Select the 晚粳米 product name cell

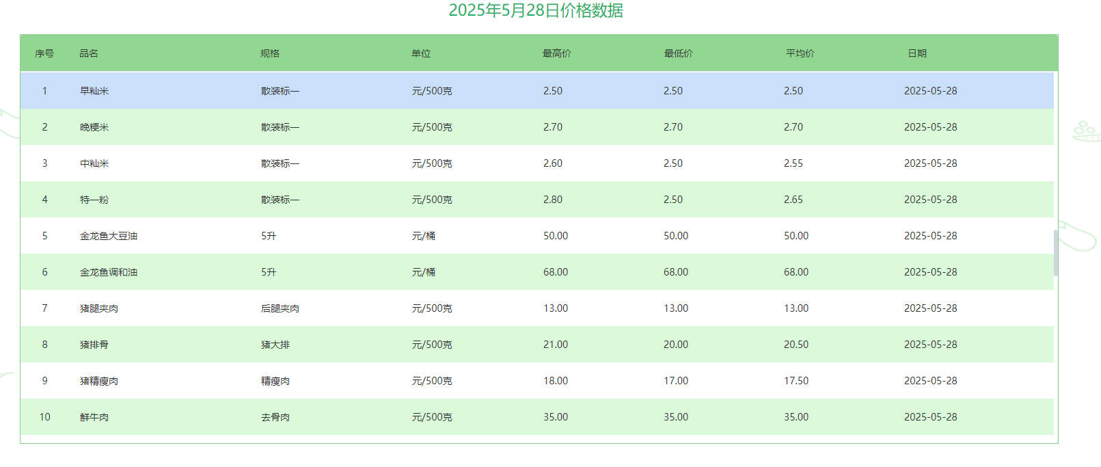(x=94, y=127)
